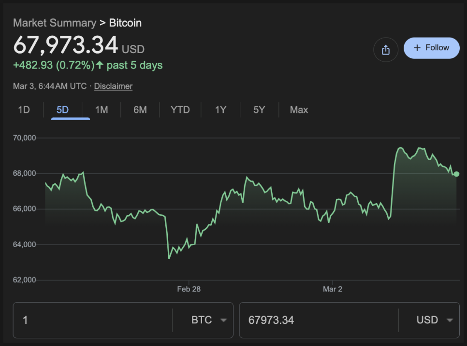
Task: Click the plus icon in Follow button
Action: pyautogui.click(x=418, y=48)
